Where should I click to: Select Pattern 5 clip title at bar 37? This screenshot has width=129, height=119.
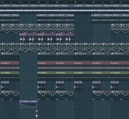(118, 92)
